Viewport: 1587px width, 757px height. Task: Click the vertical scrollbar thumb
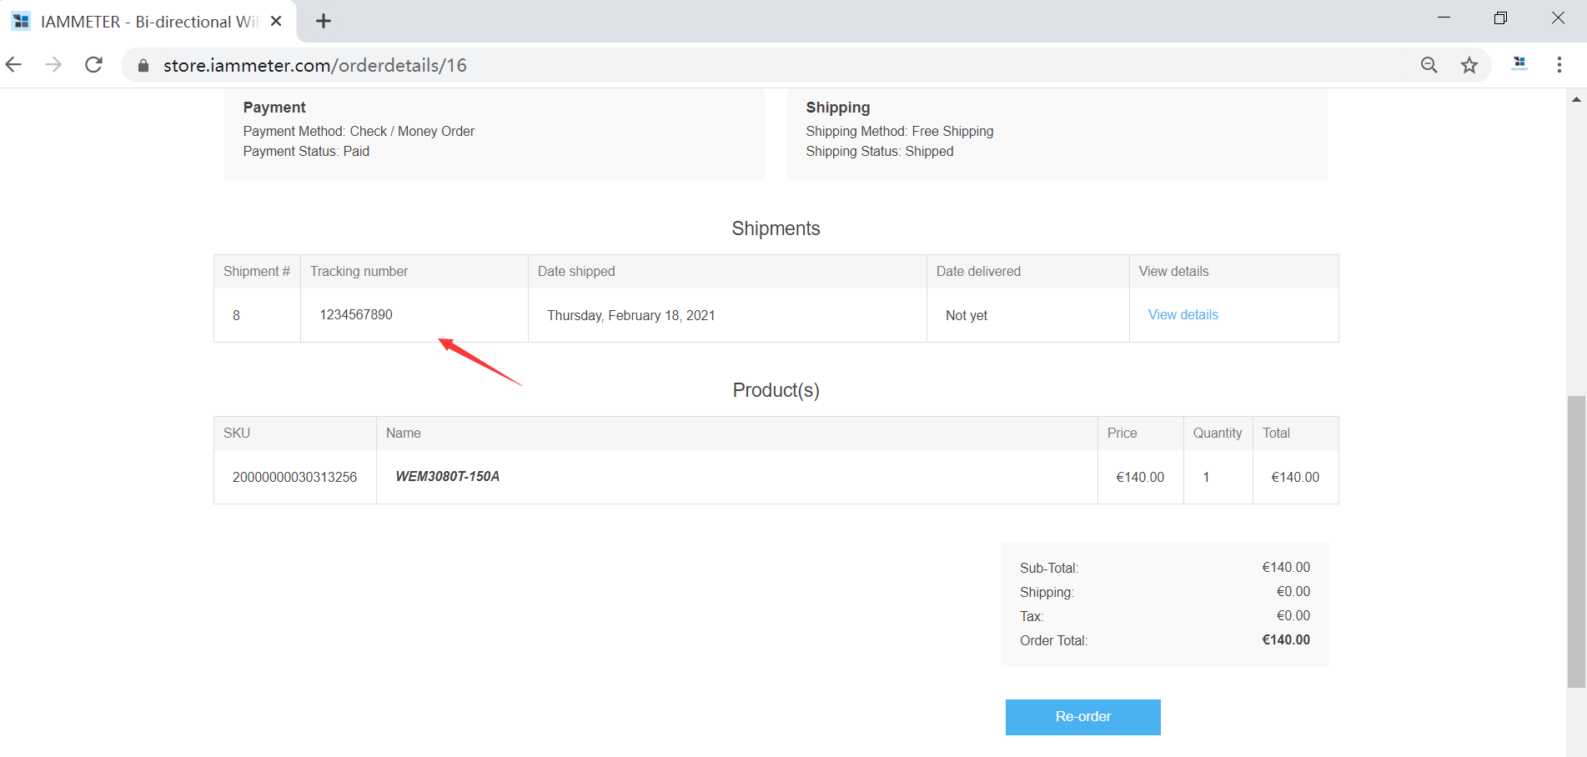click(1576, 542)
